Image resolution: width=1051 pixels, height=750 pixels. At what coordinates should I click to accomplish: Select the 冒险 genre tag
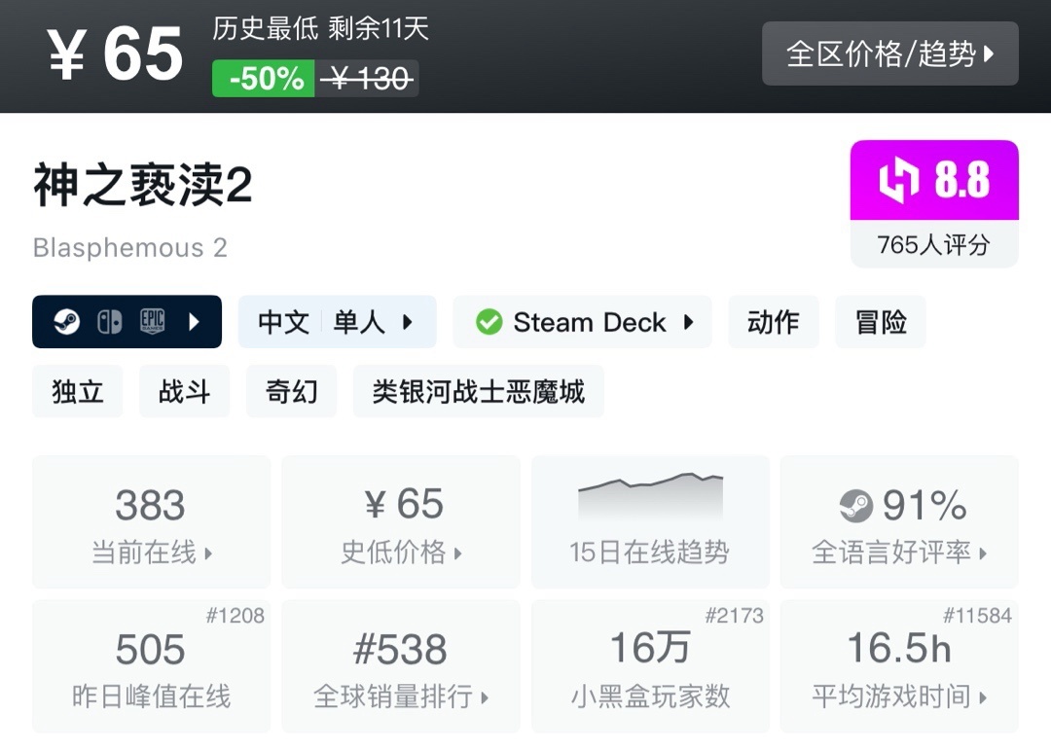(880, 322)
